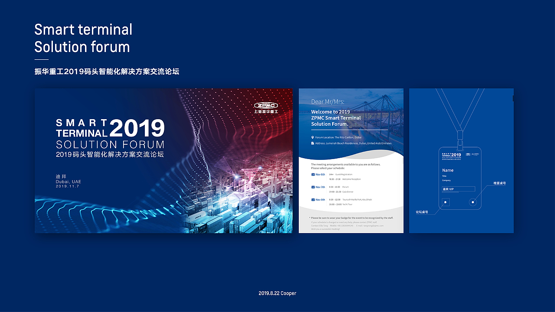The image size is (555, 312).
Task: Click the large "2019" on the main banner
Action: tap(137, 128)
